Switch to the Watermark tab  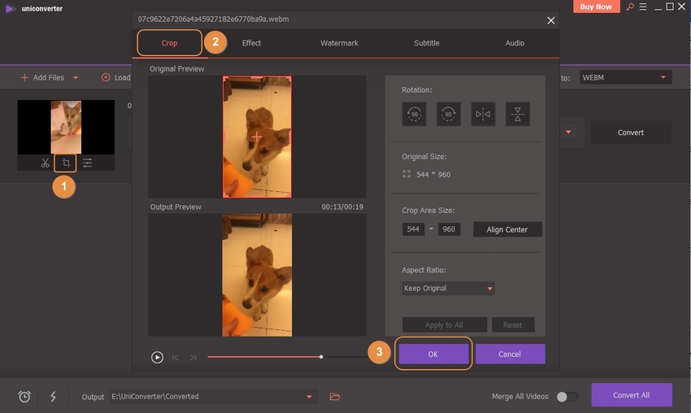click(339, 43)
